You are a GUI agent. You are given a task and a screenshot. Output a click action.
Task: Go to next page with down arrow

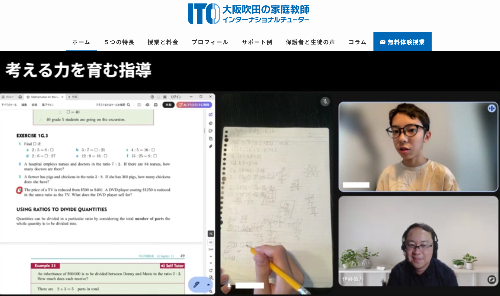tap(211, 263)
